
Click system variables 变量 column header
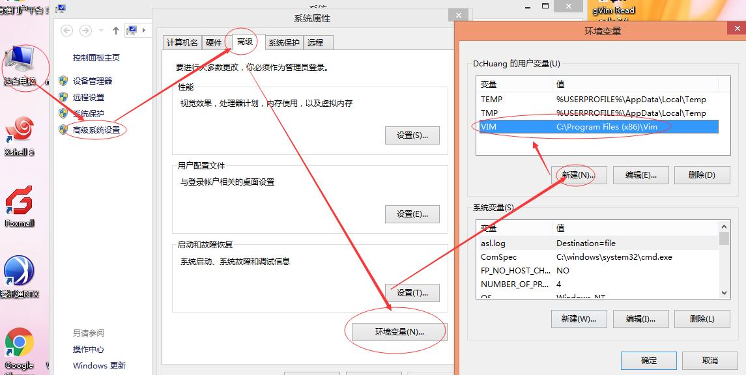pyautogui.click(x=514, y=228)
